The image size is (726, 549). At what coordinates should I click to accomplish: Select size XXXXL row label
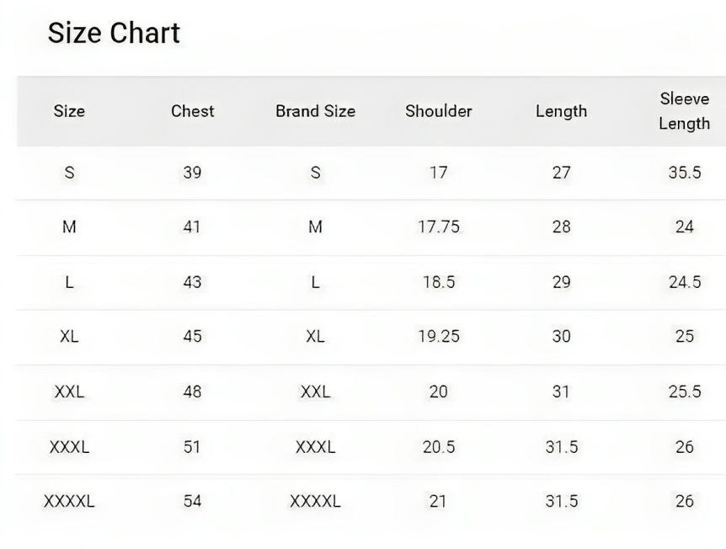tap(69, 501)
